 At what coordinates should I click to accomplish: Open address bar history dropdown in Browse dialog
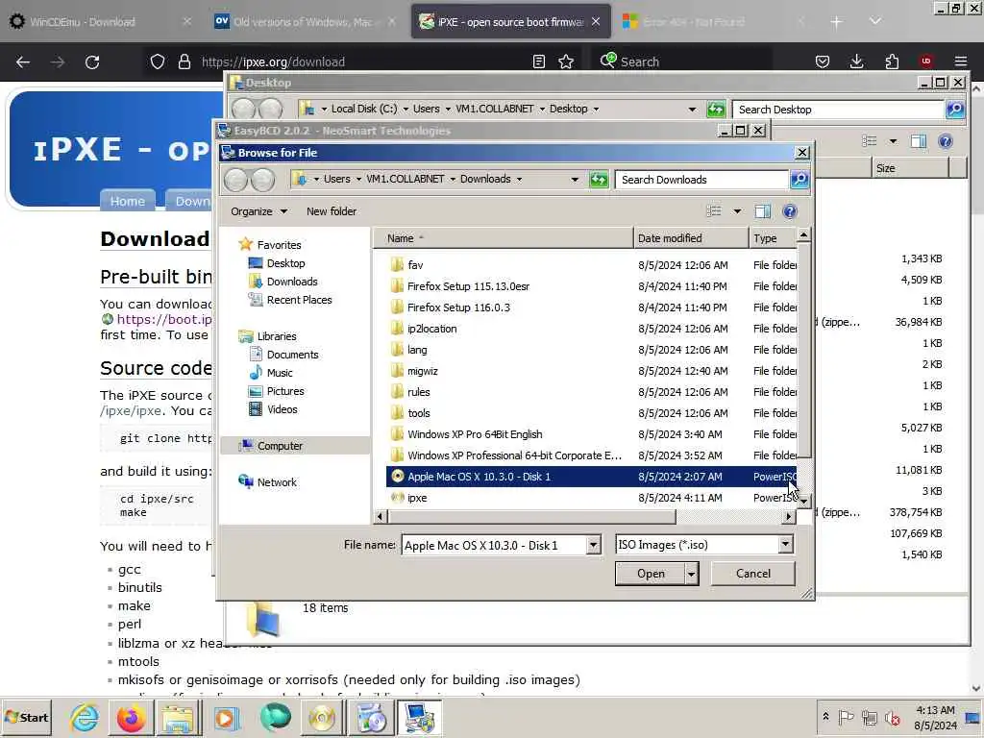[575, 180]
